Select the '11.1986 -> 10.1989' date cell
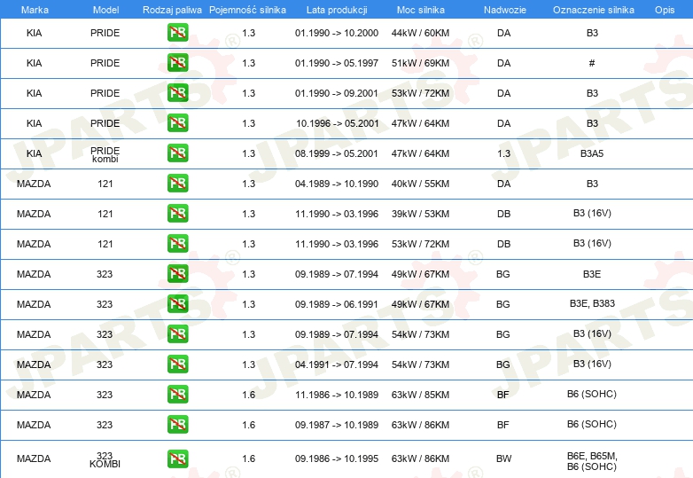The height and width of the screenshot is (478, 693). tap(337, 395)
